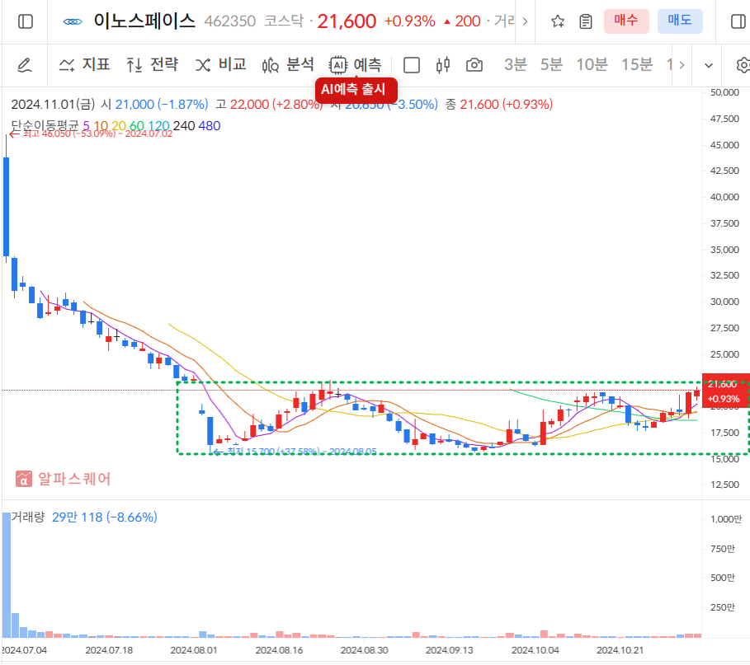Change chart type with candlestick icon

pyautogui.click(x=443, y=65)
